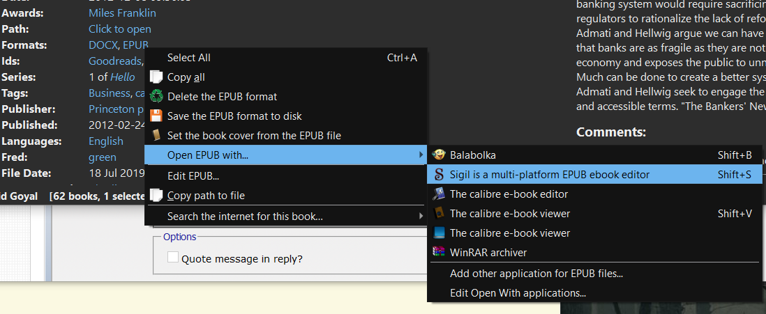Click the Miles Franklin awards link
766x314 pixels.
pyautogui.click(x=122, y=13)
